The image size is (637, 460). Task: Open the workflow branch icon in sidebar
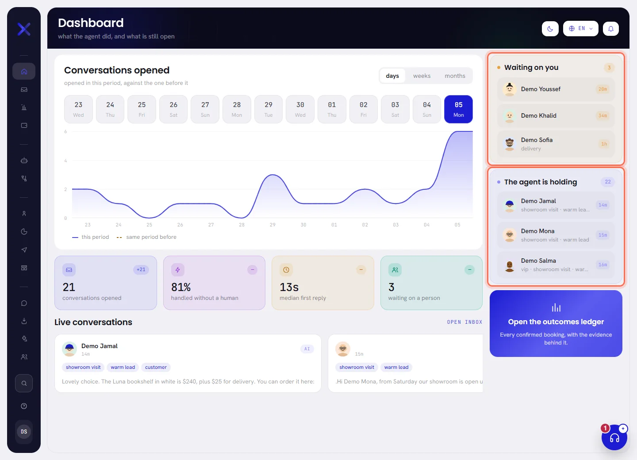[24, 179]
